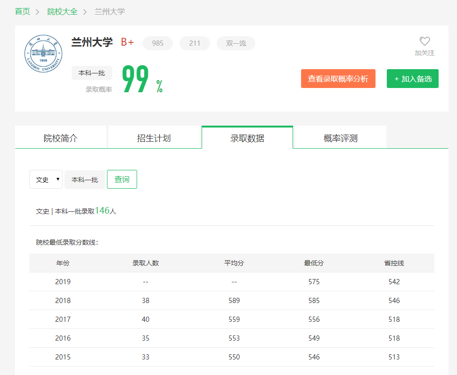This screenshot has height=375, width=457.
Task: Click the 查询 button
Action: (x=122, y=179)
